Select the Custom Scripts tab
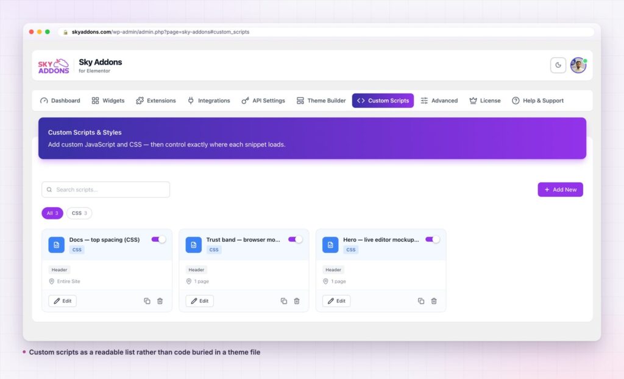The width and height of the screenshot is (624, 379). pos(383,101)
